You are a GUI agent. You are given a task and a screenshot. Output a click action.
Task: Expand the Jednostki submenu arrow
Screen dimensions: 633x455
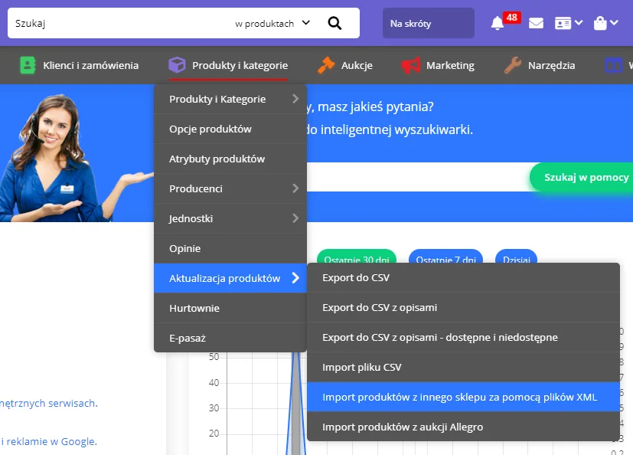click(295, 218)
